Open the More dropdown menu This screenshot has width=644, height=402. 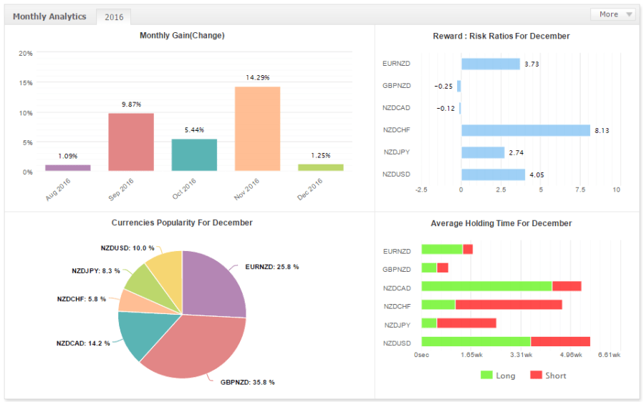click(x=612, y=14)
